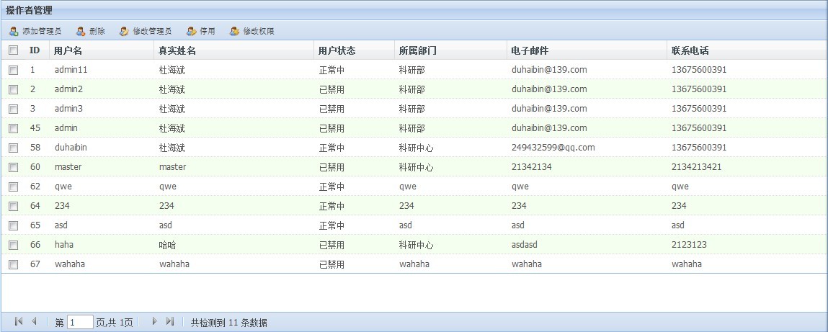The image size is (828, 332).
Task: Click the 删除 button label
Action: click(97, 32)
